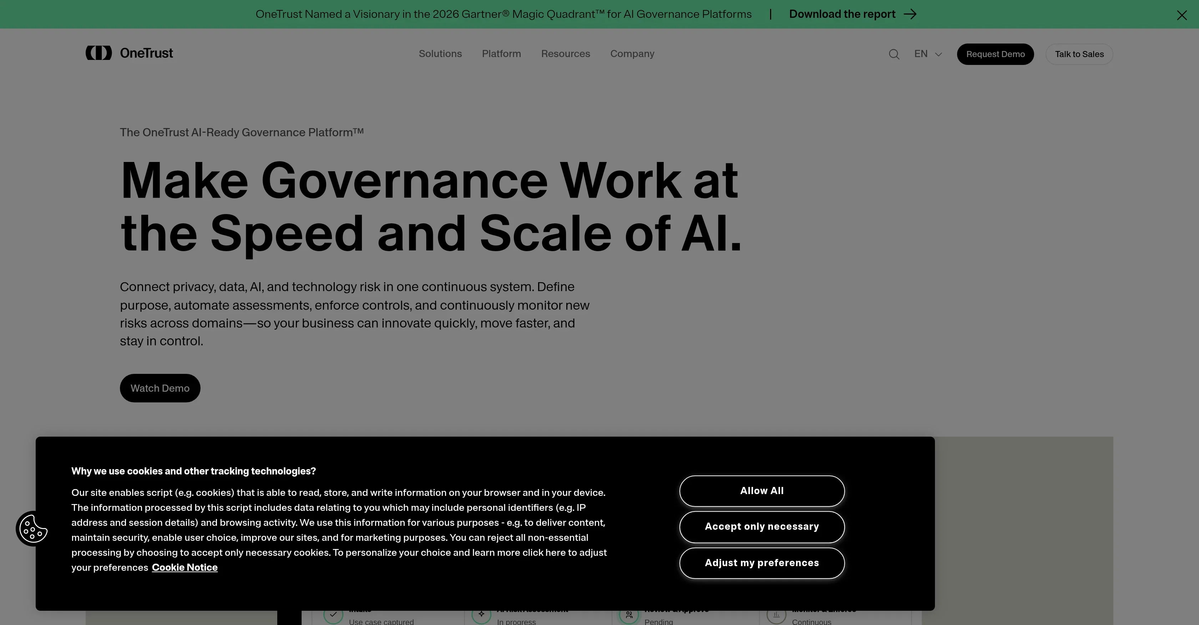Click the cookie banner heading text
Screen dimensions: 1199x625
coord(194,471)
